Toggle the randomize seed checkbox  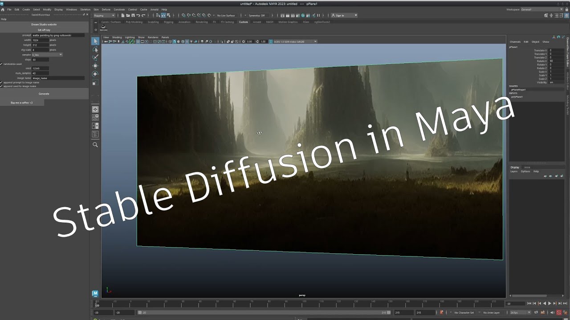(2, 64)
